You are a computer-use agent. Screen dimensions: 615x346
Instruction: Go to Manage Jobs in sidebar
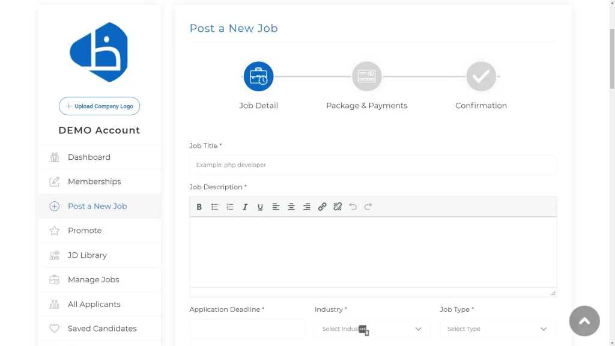pyautogui.click(x=100, y=280)
